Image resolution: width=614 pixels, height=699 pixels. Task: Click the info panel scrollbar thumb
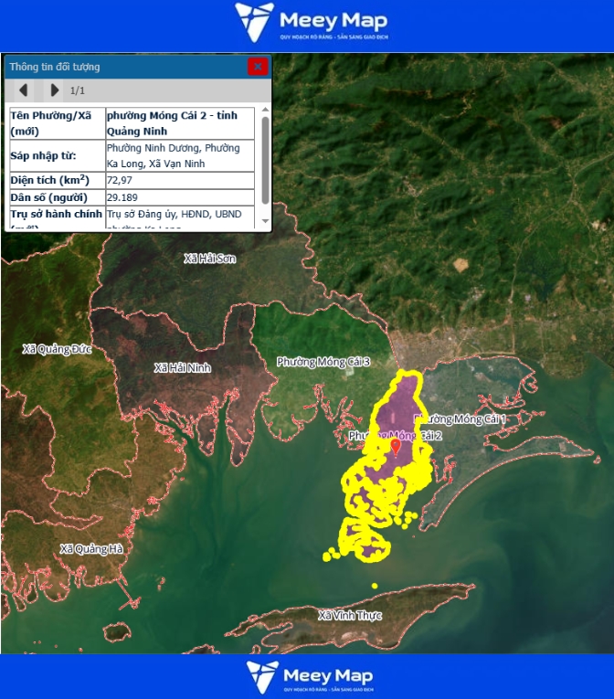[265, 159]
